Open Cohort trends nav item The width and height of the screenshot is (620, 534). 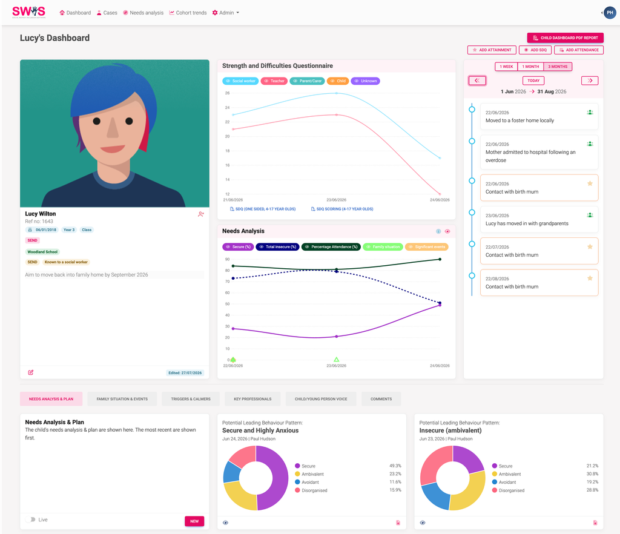point(188,13)
